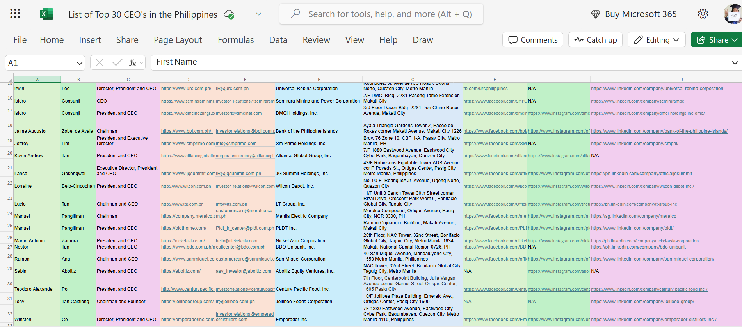Open the jollibee-group LinkedIn link
This screenshot has width=742, height=327.
point(642,302)
